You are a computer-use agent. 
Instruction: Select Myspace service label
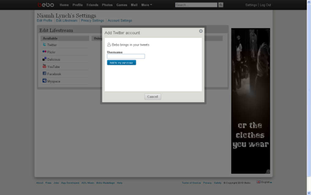click(54, 81)
